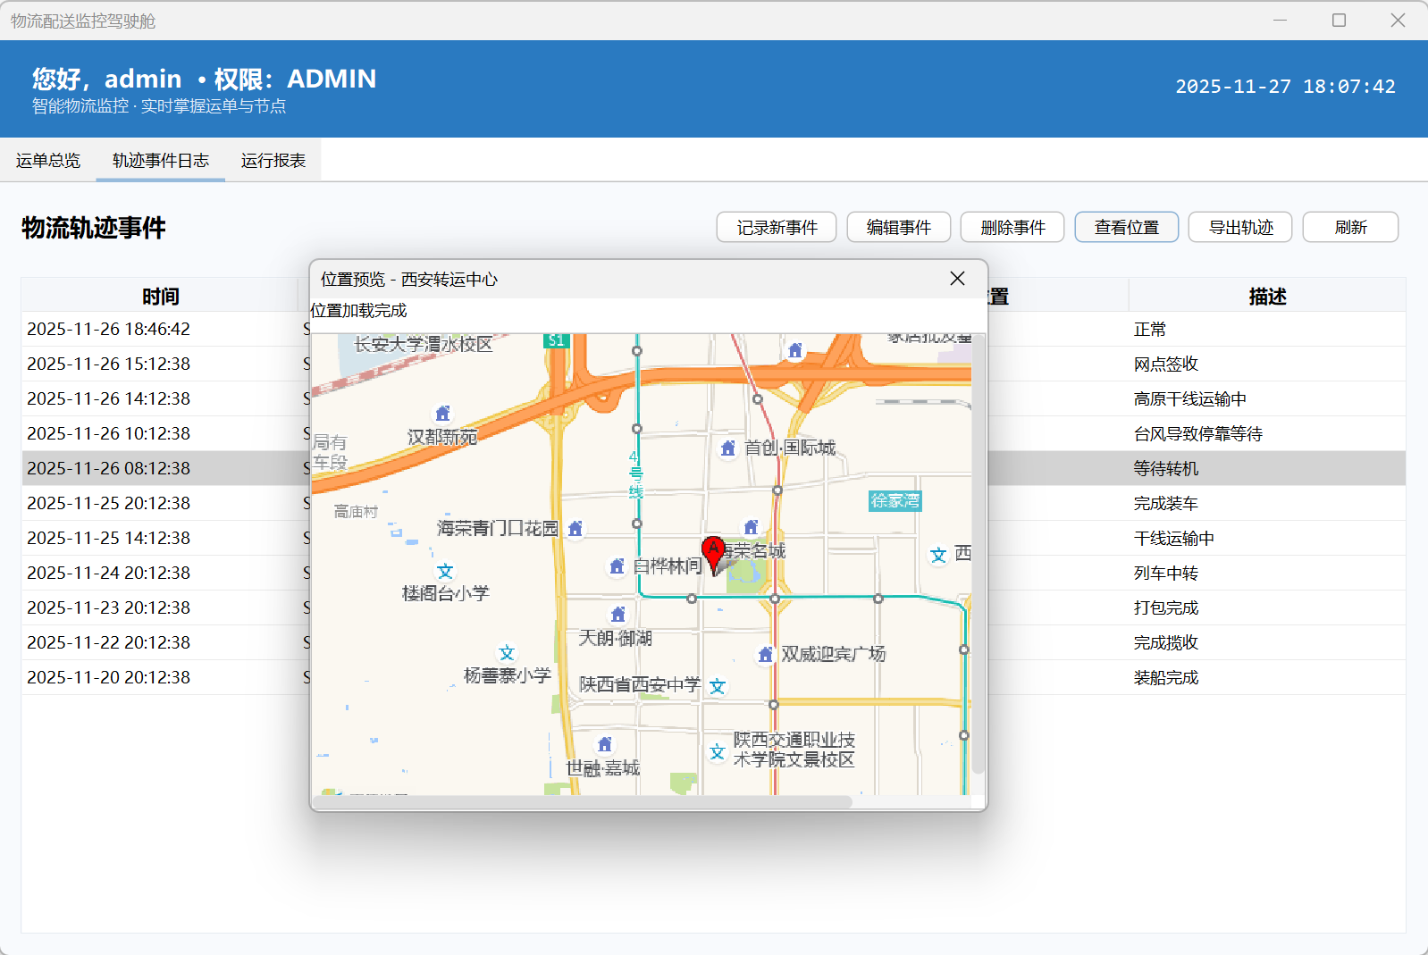The height and width of the screenshot is (955, 1428).
Task: Click the red location marker on map
Action: tap(713, 555)
